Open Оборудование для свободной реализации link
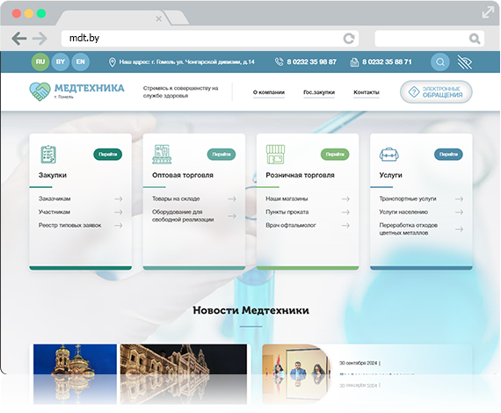501x413 pixels. (x=183, y=216)
